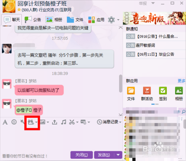This screenshot has width=186, height=161.
Task: Expand the settings gear dropdown arrow
Action: pyautogui.click(x=118, y=20)
